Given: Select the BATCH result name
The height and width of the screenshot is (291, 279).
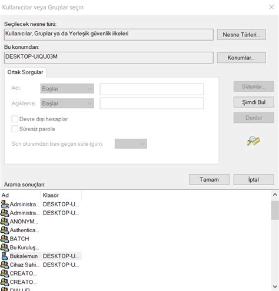Looking at the screenshot, I should (x=19, y=239).
